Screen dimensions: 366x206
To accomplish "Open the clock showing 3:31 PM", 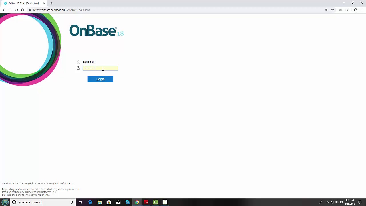I will [350, 202].
